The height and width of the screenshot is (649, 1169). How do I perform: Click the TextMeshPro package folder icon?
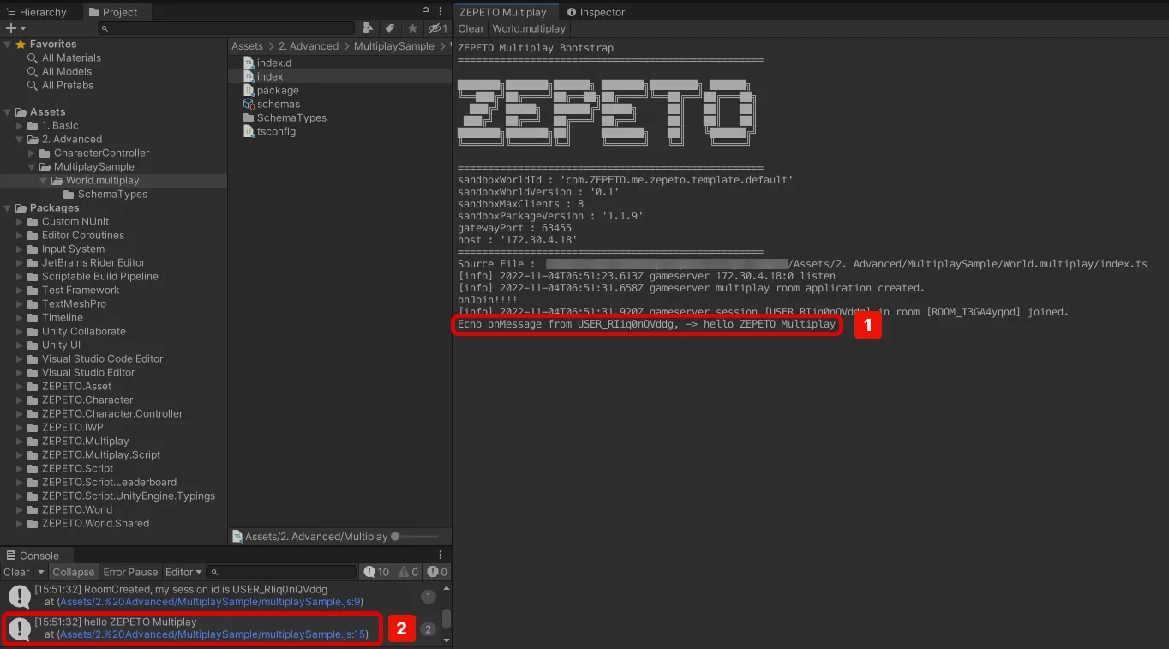point(33,303)
